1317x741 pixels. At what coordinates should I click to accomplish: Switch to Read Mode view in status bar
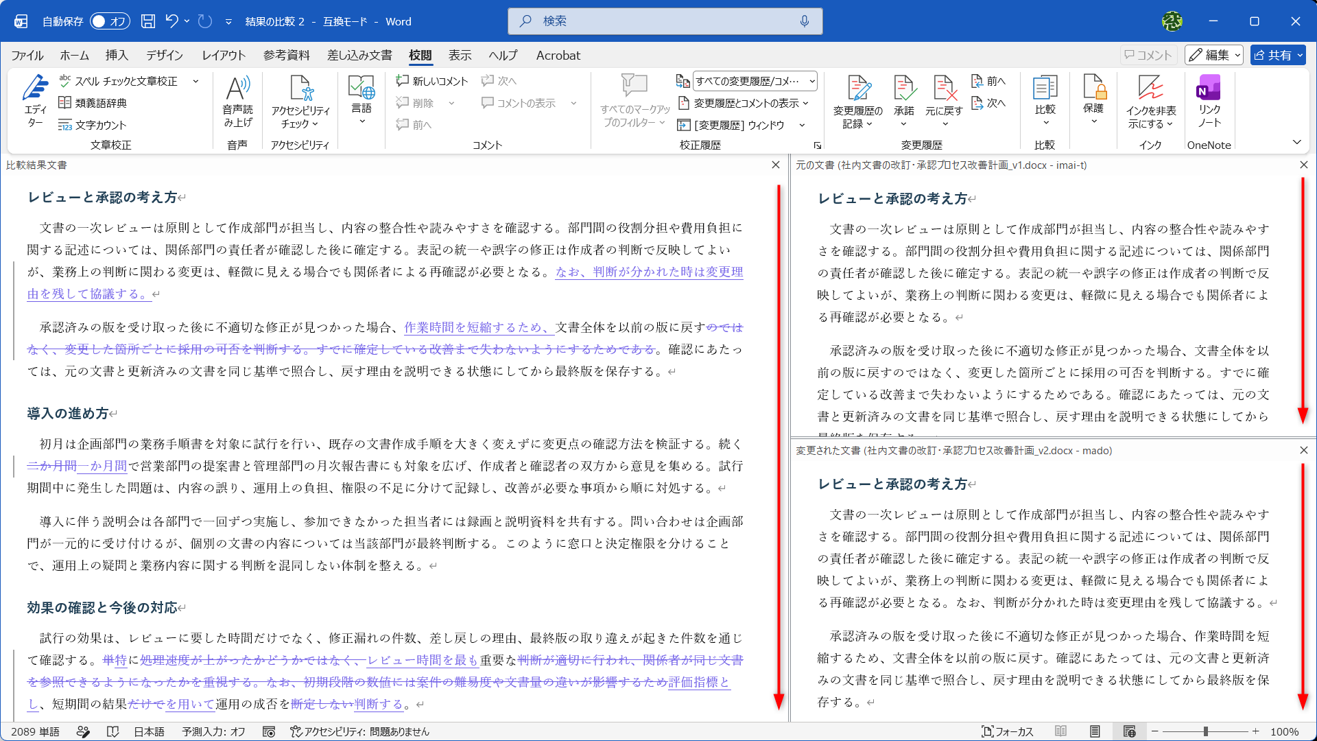(1060, 731)
